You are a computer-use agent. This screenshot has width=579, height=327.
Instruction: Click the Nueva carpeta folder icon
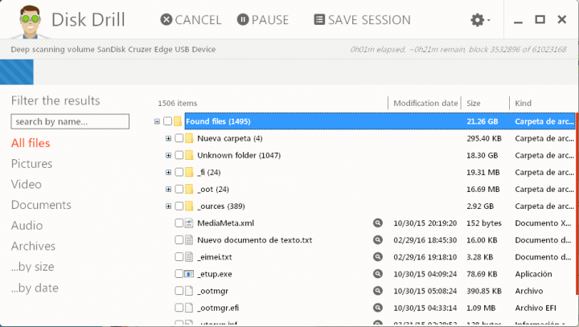coord(189,138)
